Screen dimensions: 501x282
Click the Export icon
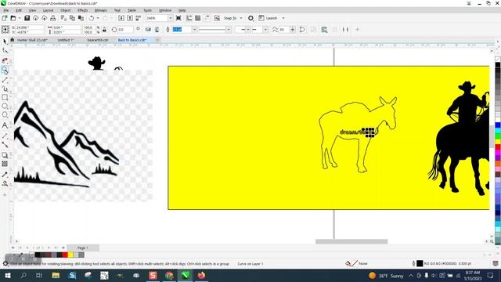(x=130, y=18)
